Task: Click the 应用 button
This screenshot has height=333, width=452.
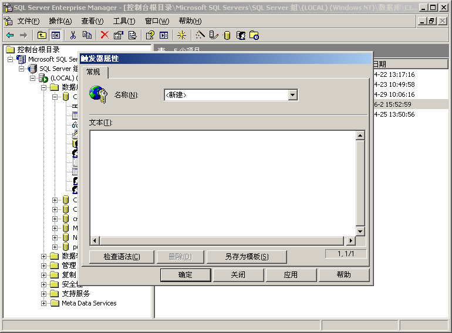Action: pos(291,275)
